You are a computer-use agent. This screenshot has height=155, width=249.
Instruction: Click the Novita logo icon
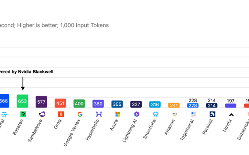pyautogui.click(x=231, y=114)
